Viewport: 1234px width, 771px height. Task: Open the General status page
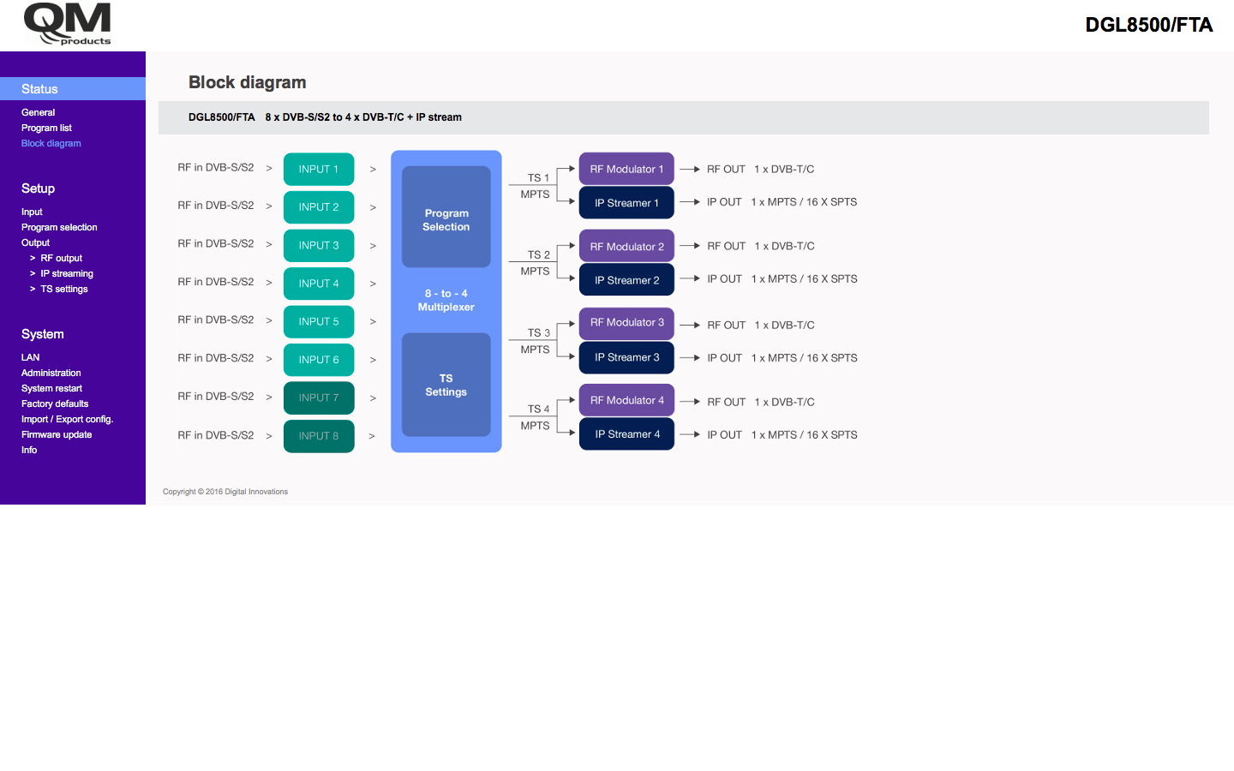tap(39, 112)
